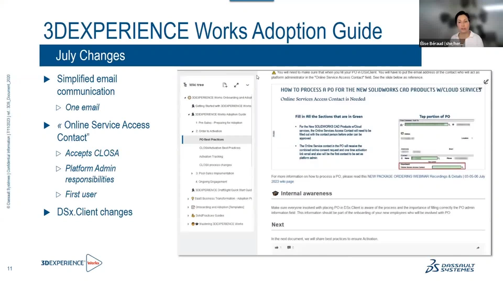The height and width of the screenshot is (283, 503).
Task: Click the comment bubble icon below the article
Action: (289, 247)
